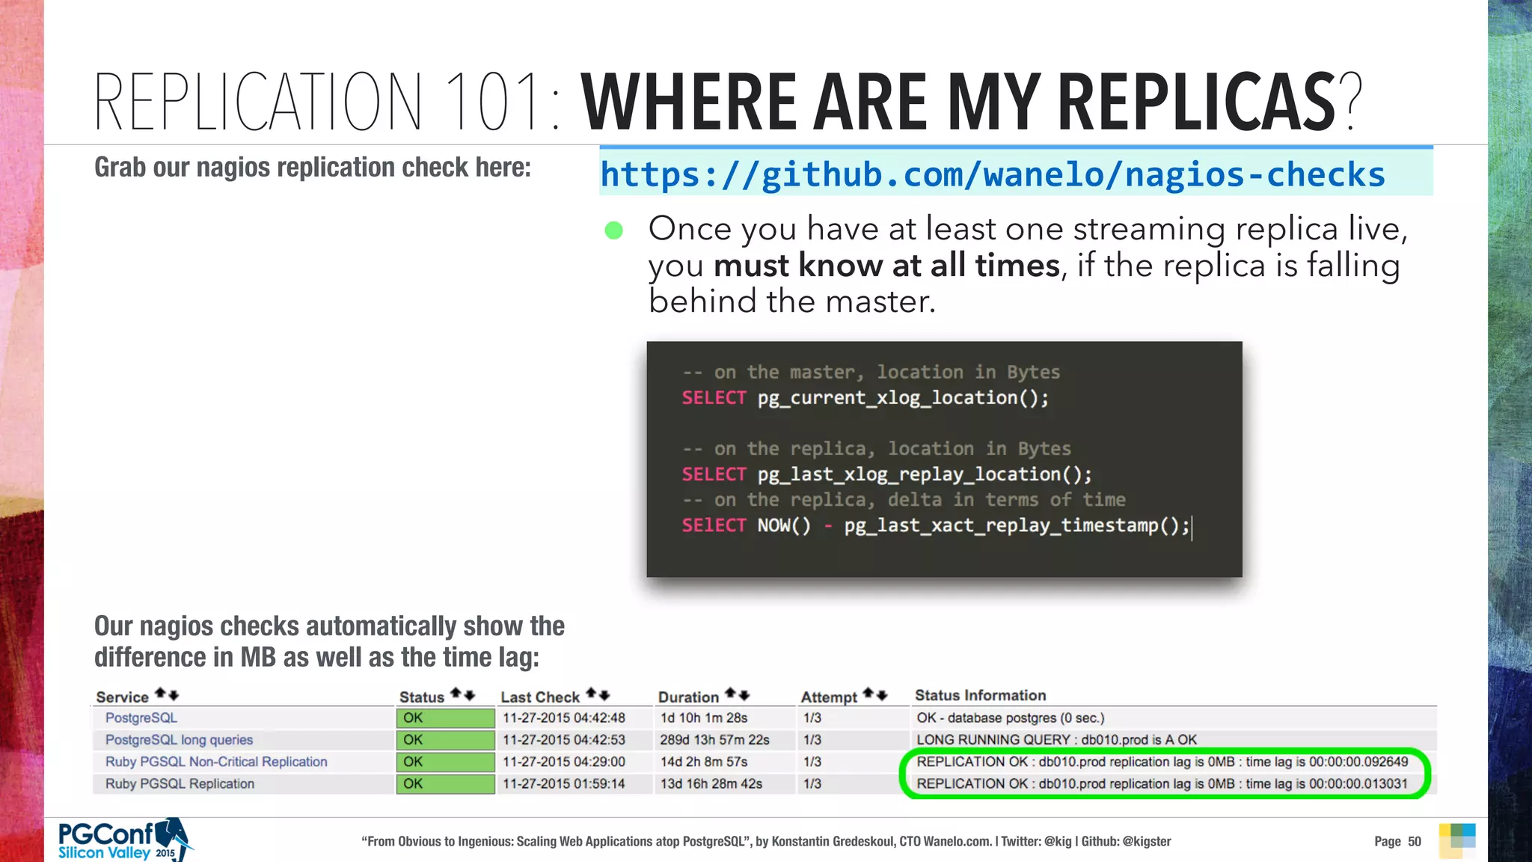Click the Status Information column header
This screenshot has height=862, width=1532.
click(x=980, y=695)
